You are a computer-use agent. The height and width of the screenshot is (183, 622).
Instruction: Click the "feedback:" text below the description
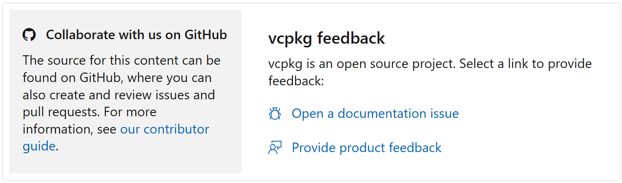pyautogui.click(x=296, y=81)
